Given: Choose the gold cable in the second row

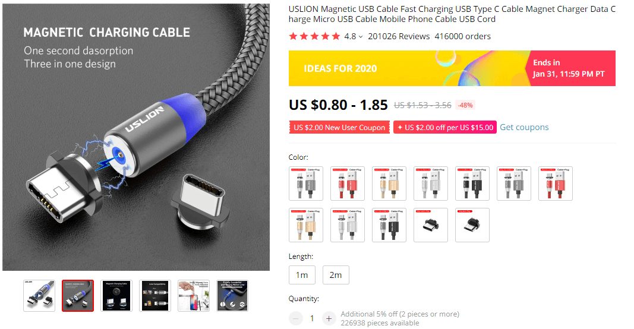Looking at the screenshot, I should coord(306,225).
